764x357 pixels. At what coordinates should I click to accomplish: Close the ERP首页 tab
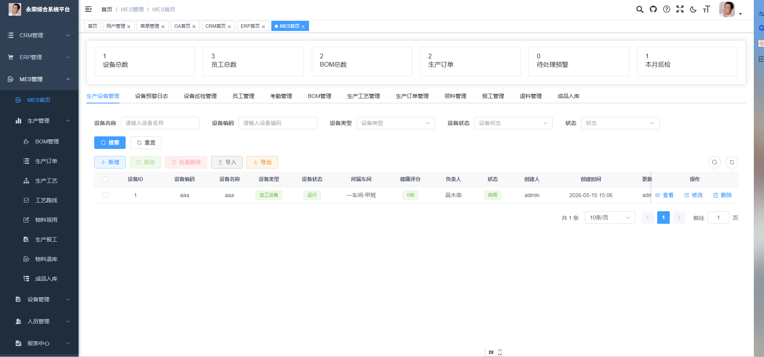tap(263, 27)
